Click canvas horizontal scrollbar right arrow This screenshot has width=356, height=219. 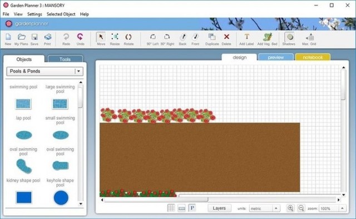(339, 200)
